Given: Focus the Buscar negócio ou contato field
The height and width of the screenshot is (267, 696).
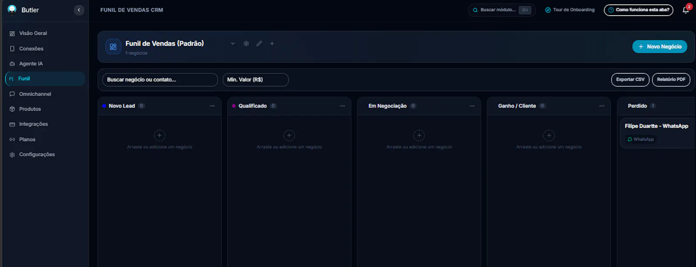Looking at the screenshot, I should click(160, 80).
